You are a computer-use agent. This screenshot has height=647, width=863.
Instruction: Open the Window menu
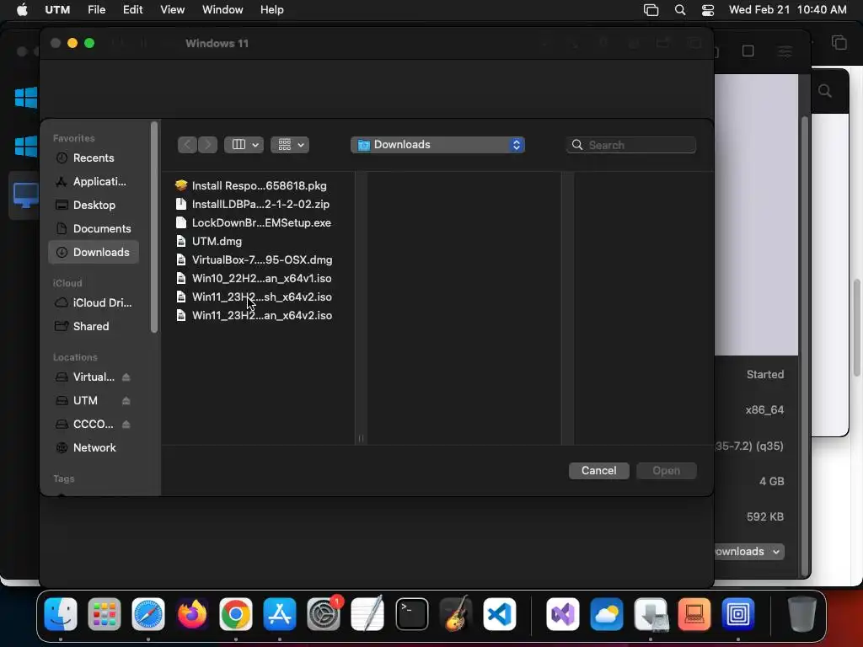tap(222, 10)
